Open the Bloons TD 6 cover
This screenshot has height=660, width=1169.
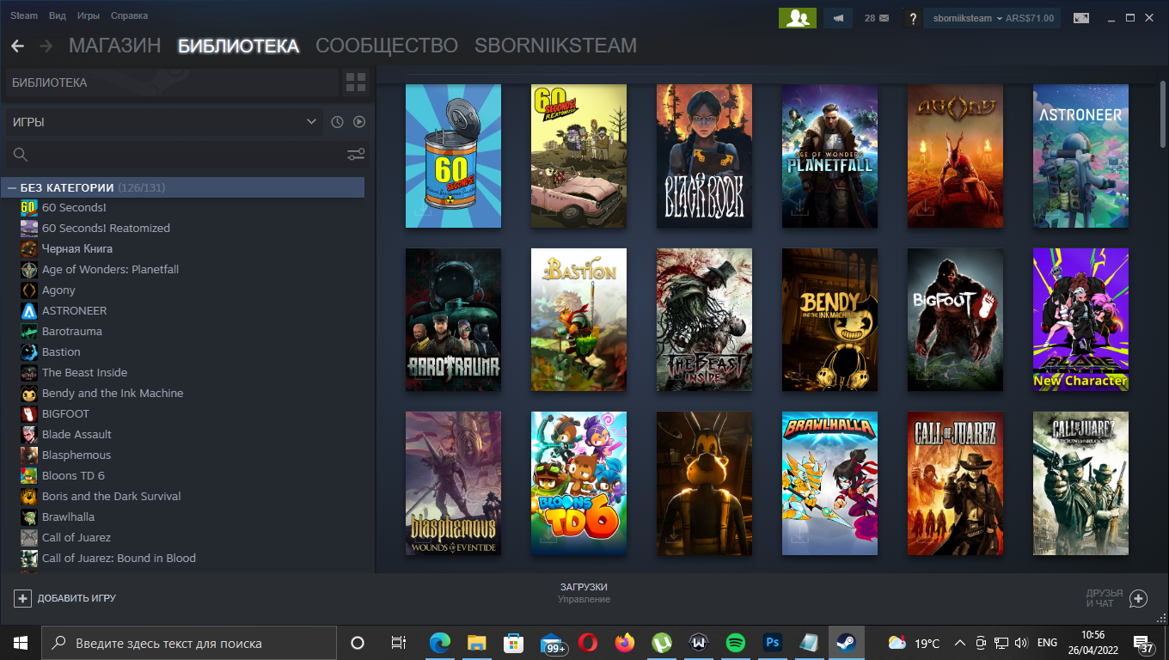pos(578,483)
